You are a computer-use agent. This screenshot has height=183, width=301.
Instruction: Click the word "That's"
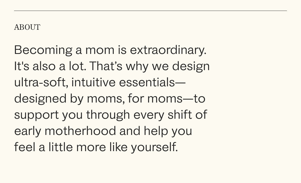(x=106, y=66)
